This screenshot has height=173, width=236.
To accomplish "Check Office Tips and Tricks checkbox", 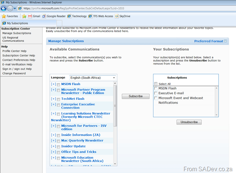I will point(58,152).
